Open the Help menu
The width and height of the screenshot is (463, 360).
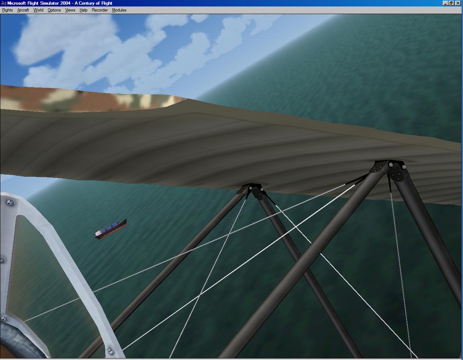point(83,10)
